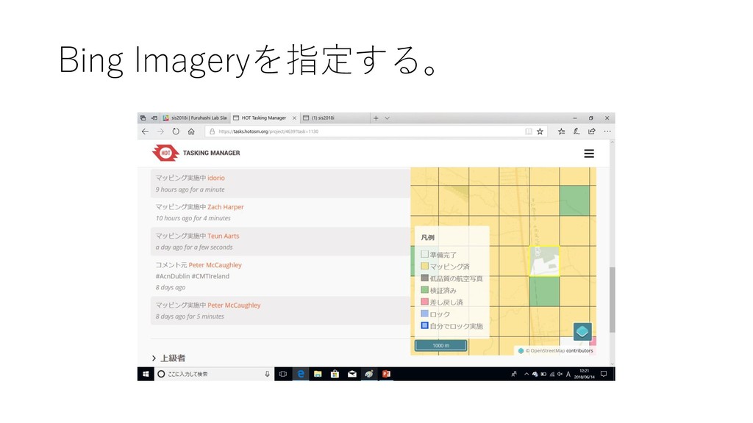This screenshot has width=753, height=423.
Task: Click the 検証済み legend swatch
Action: pos(424,289)
